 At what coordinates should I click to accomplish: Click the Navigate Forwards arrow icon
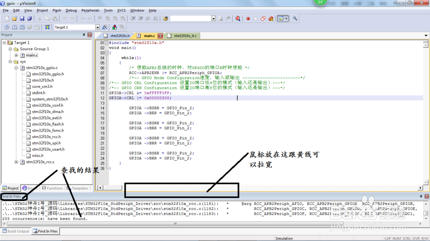90,18
